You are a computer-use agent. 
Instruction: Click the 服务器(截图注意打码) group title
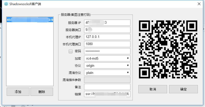tap(76, 15)
